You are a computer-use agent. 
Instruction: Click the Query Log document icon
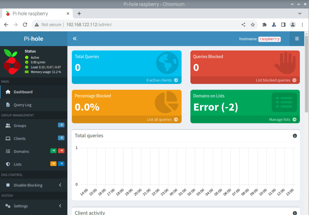[x=8, y=105]
